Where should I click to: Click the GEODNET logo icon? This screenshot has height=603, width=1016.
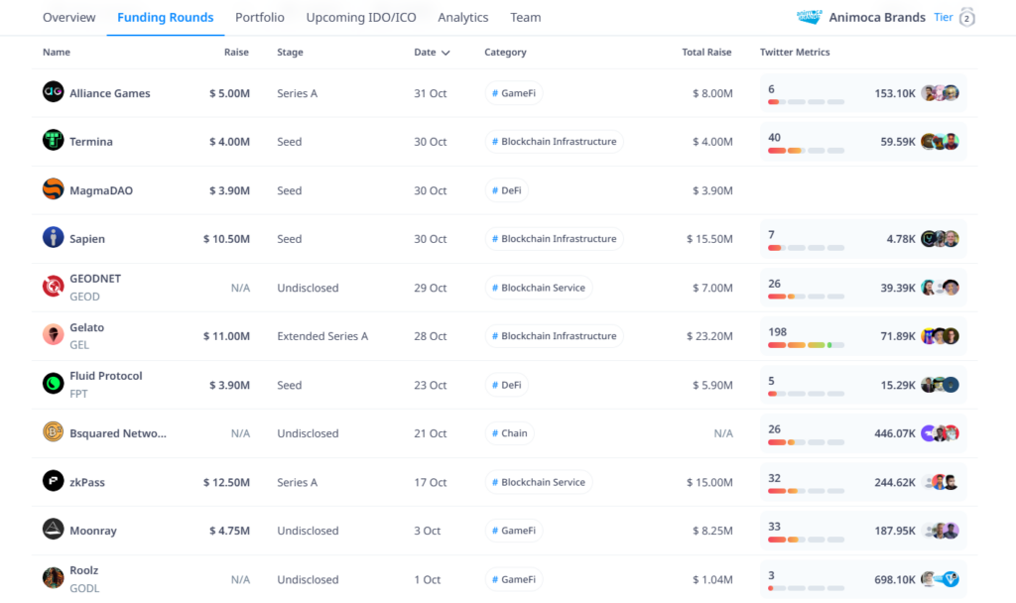point(54,287)
